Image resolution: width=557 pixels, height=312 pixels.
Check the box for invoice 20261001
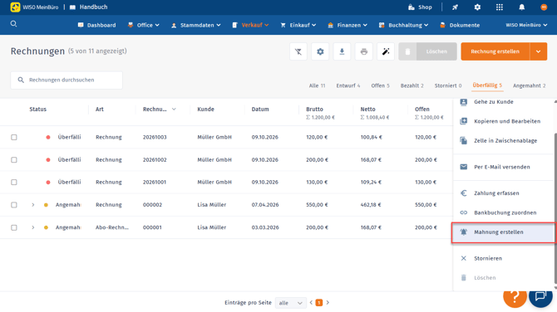(14, 183)
